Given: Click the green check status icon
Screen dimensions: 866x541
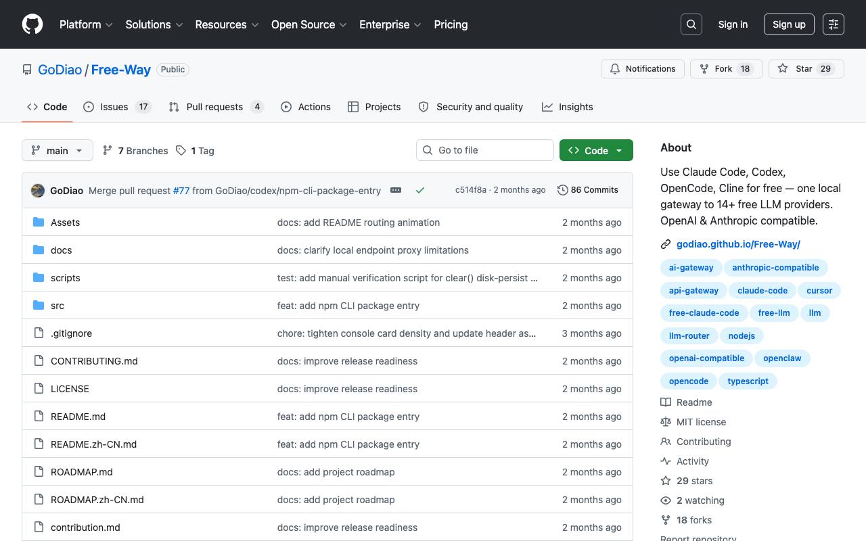Looking at the screenshot, I should [420, 190].
